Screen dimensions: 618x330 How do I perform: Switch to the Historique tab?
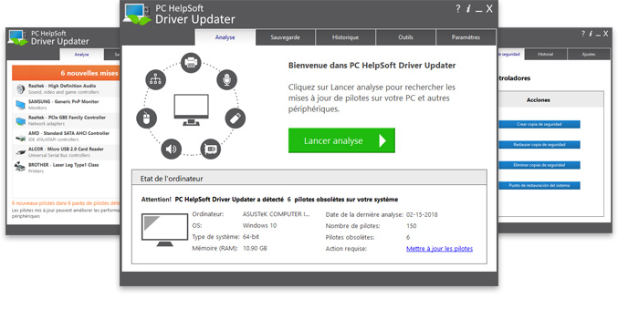click(345, 37)
